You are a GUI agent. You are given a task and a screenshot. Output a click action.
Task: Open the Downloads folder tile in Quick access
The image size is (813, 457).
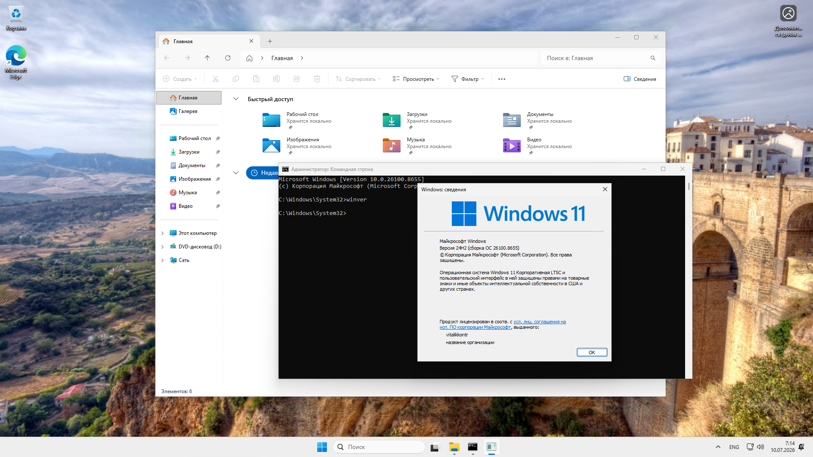[417, 120]
